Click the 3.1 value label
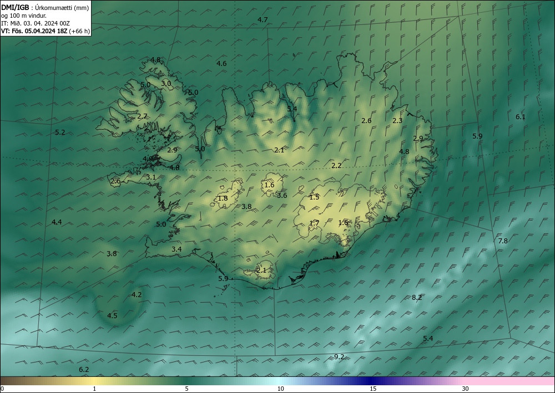 point(151,177)
